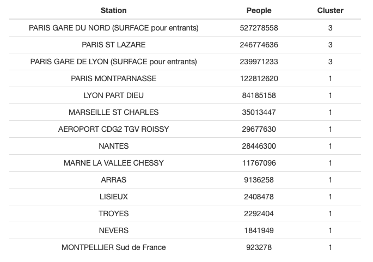Select the ARRAS station name
The width and height of the screenshot is (373, 262).
113,180
